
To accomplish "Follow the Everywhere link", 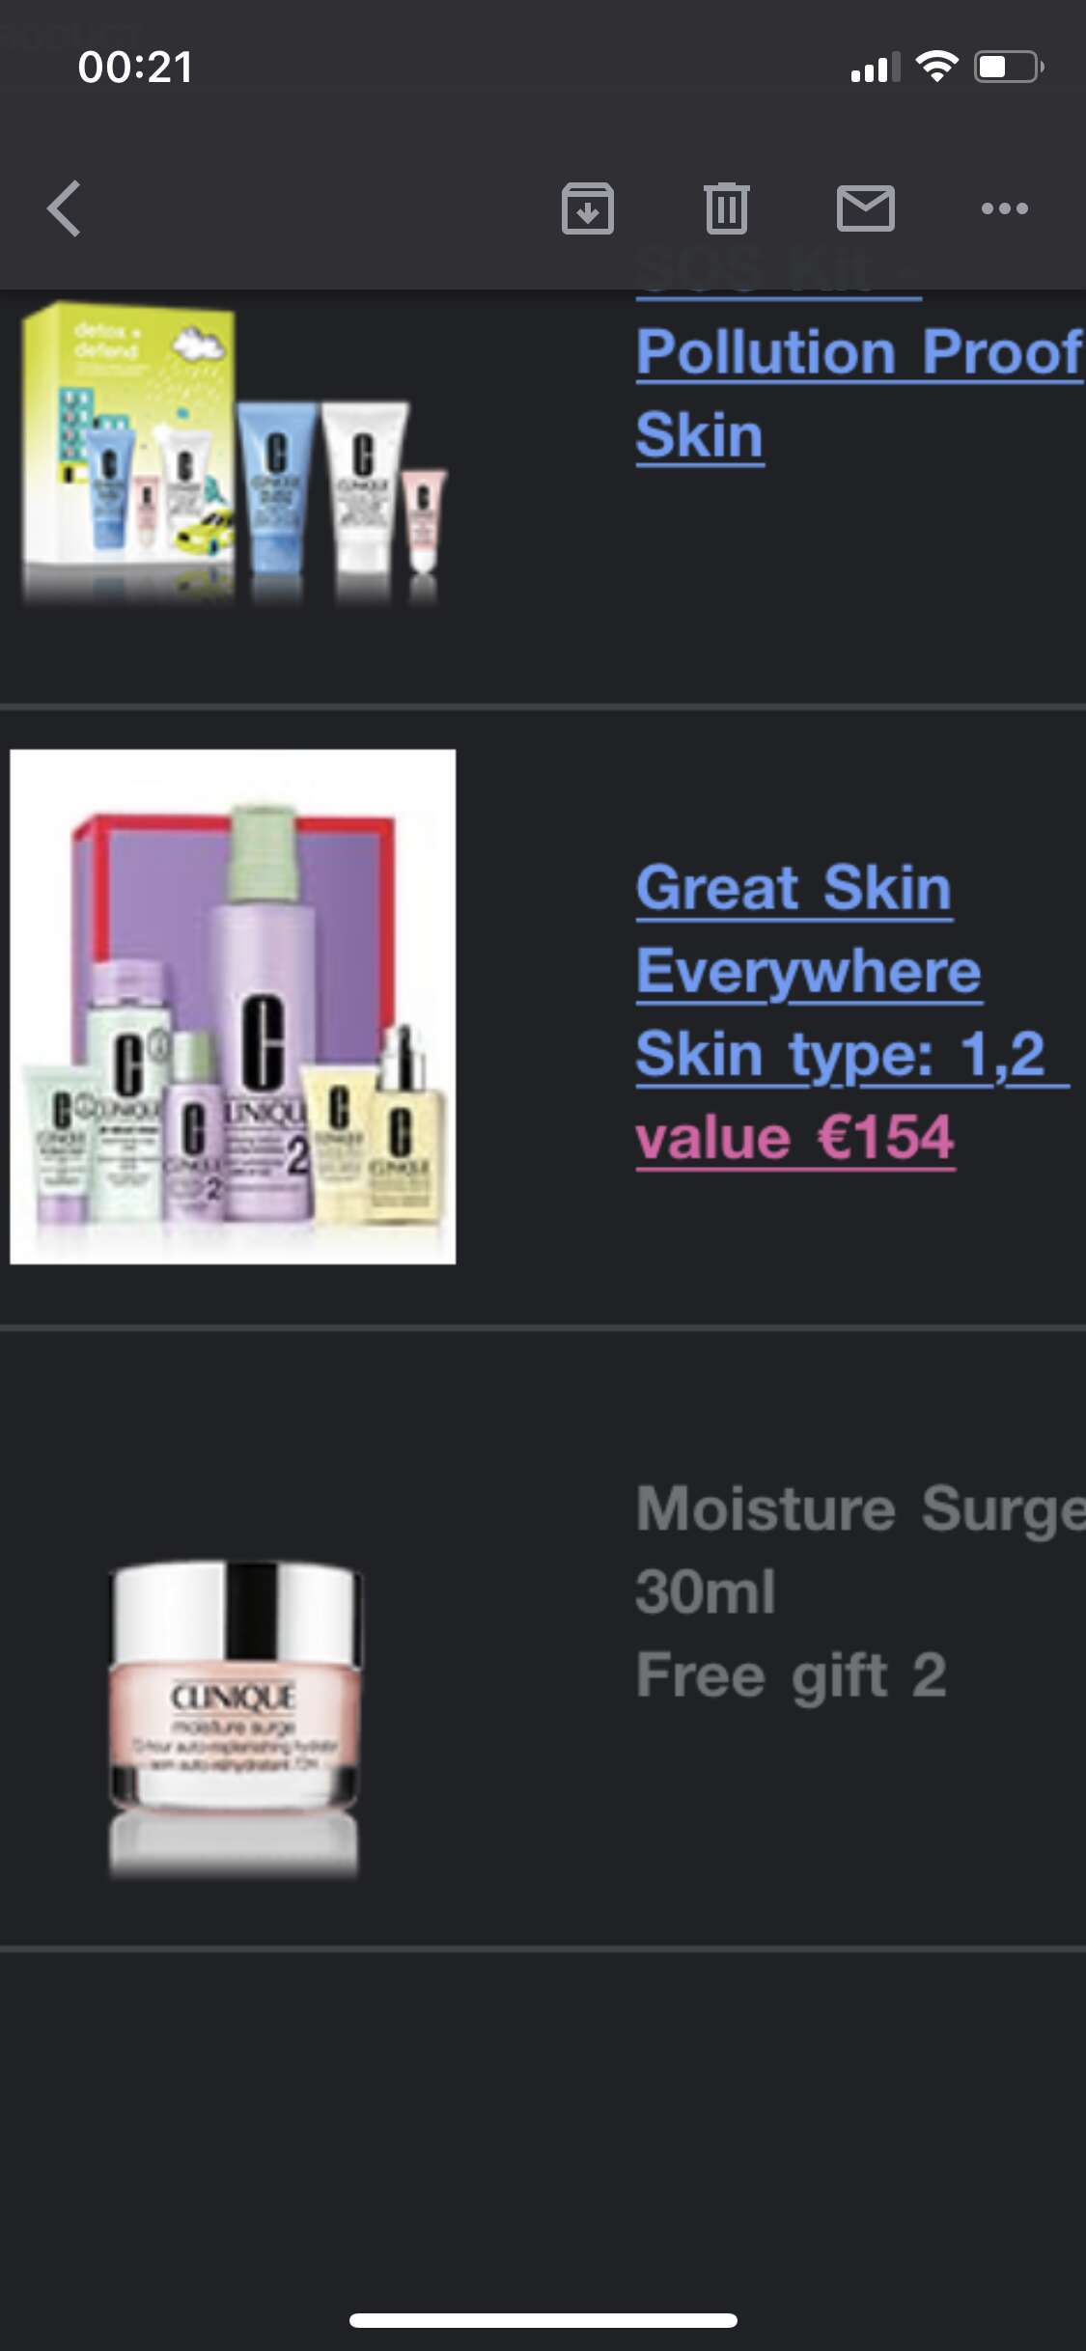I will click(x=809, y=971).
